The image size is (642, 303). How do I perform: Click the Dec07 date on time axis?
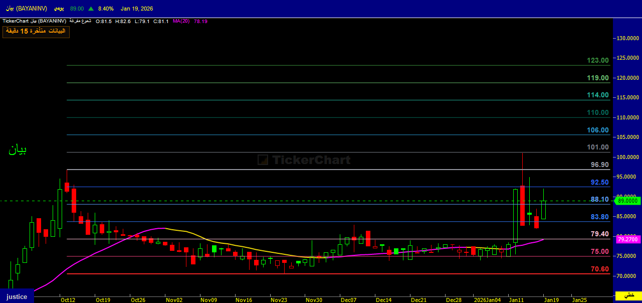point(348,300)
